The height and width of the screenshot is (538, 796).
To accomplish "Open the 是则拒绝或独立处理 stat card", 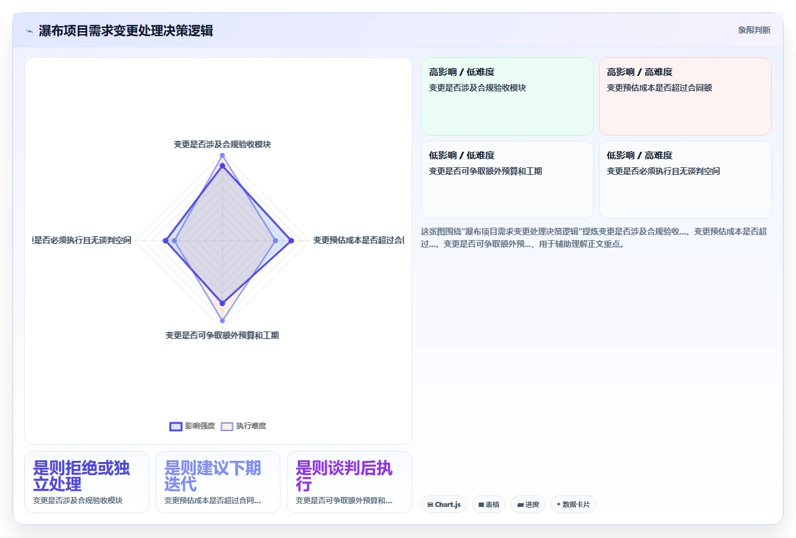I will point(86,482).
